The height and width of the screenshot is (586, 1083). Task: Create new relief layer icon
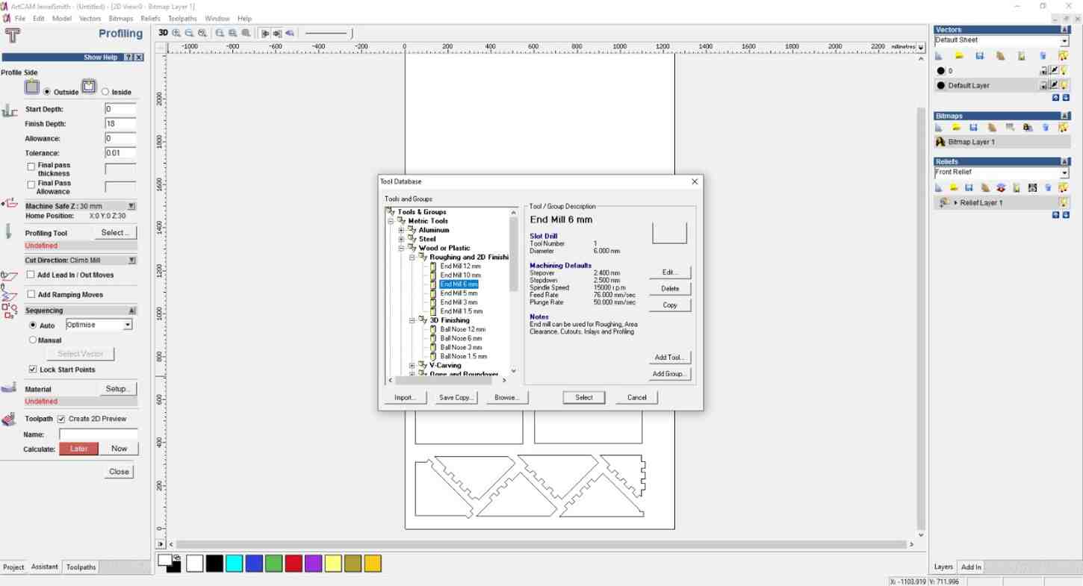[x=939, y=188]
